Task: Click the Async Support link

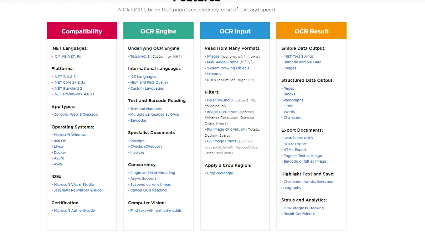Action: (143, 178)
